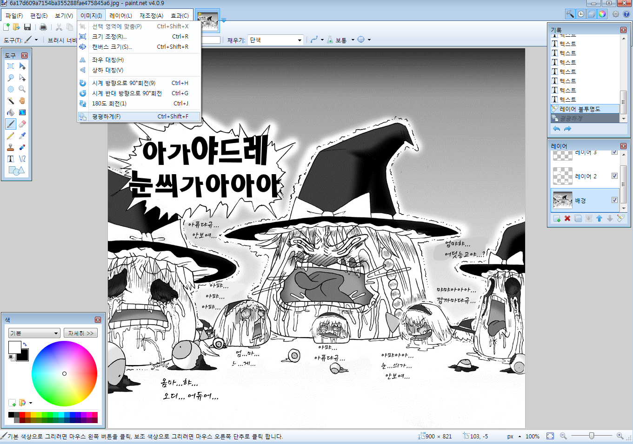Choose 크기 조정(R)... menu entry

pos(139,37)
